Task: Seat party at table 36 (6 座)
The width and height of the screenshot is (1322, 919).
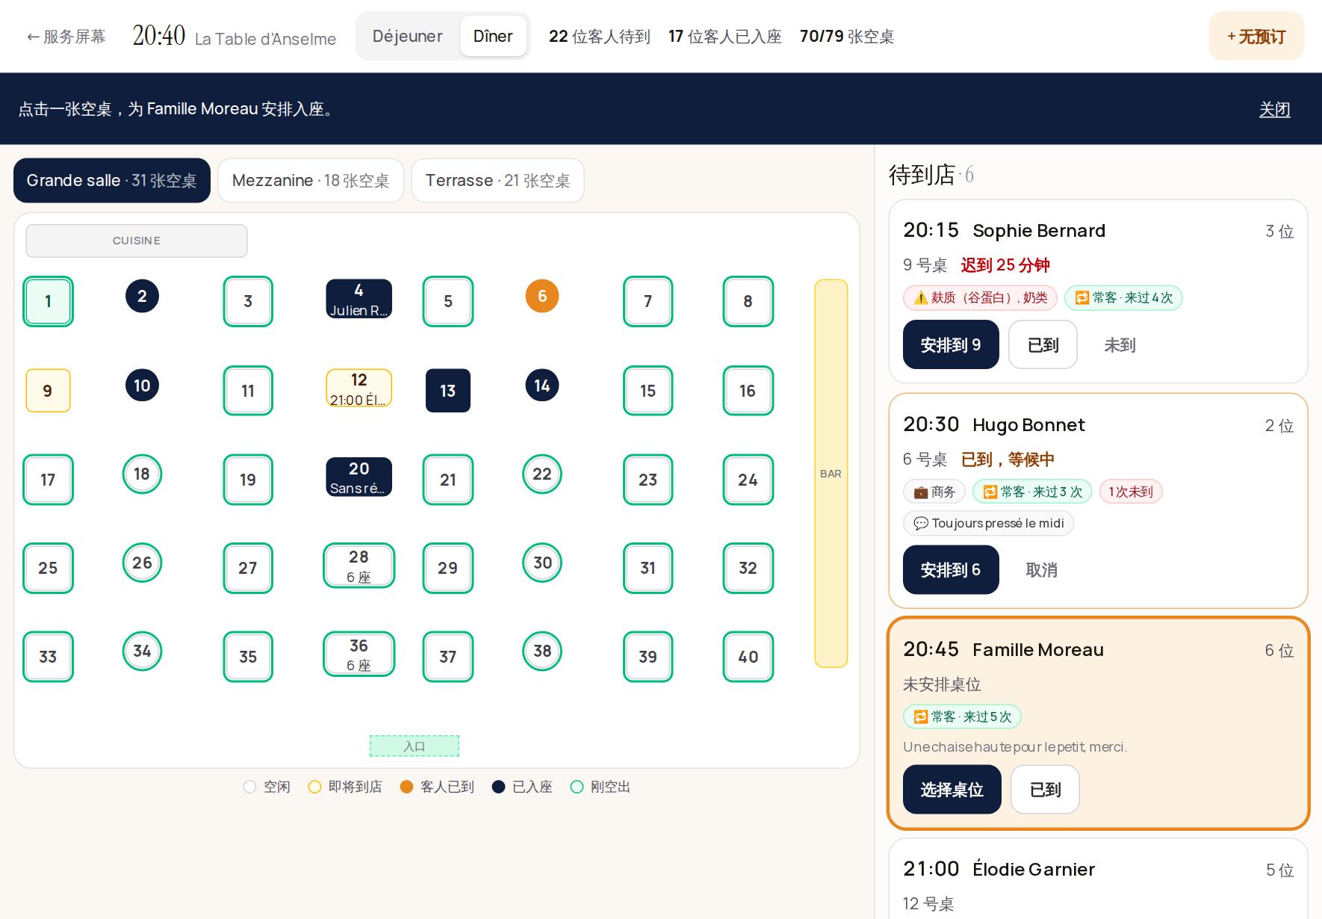Action: pyautogui.click(x=359, y=654)
